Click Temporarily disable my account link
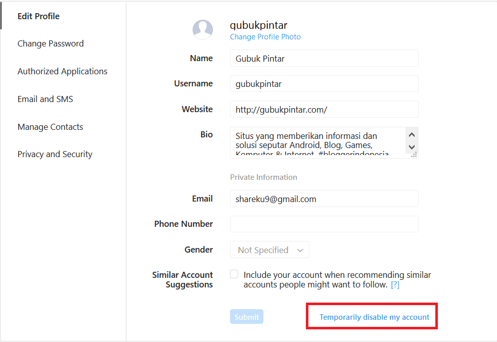This screenshot has height=342, width=497. point(374,317)
